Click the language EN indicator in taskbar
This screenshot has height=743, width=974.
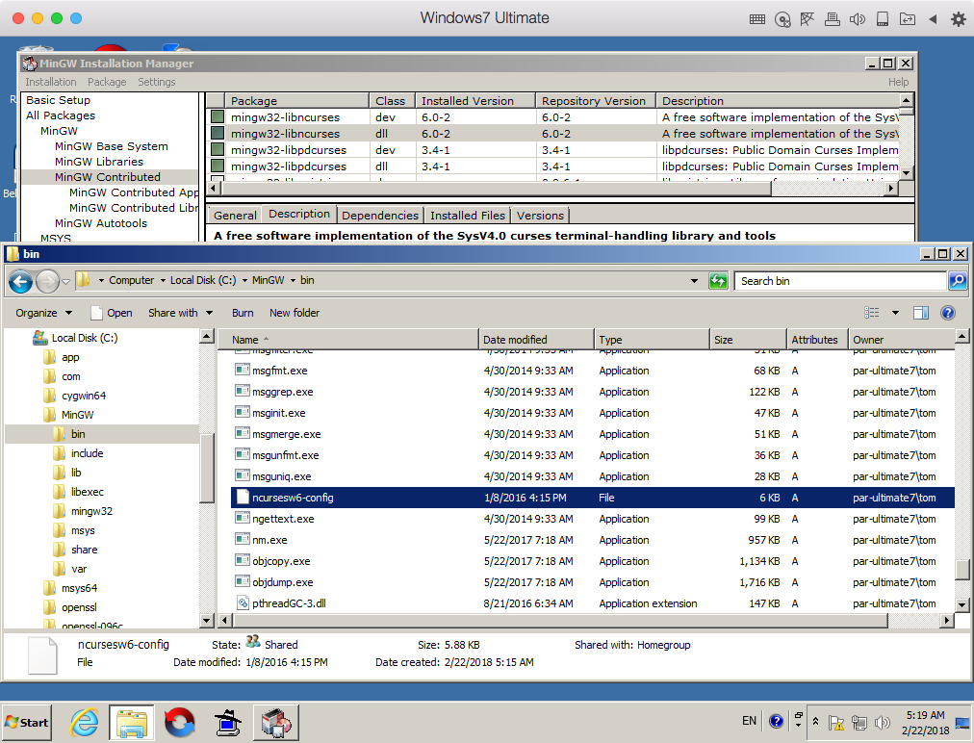coord(749,721)
